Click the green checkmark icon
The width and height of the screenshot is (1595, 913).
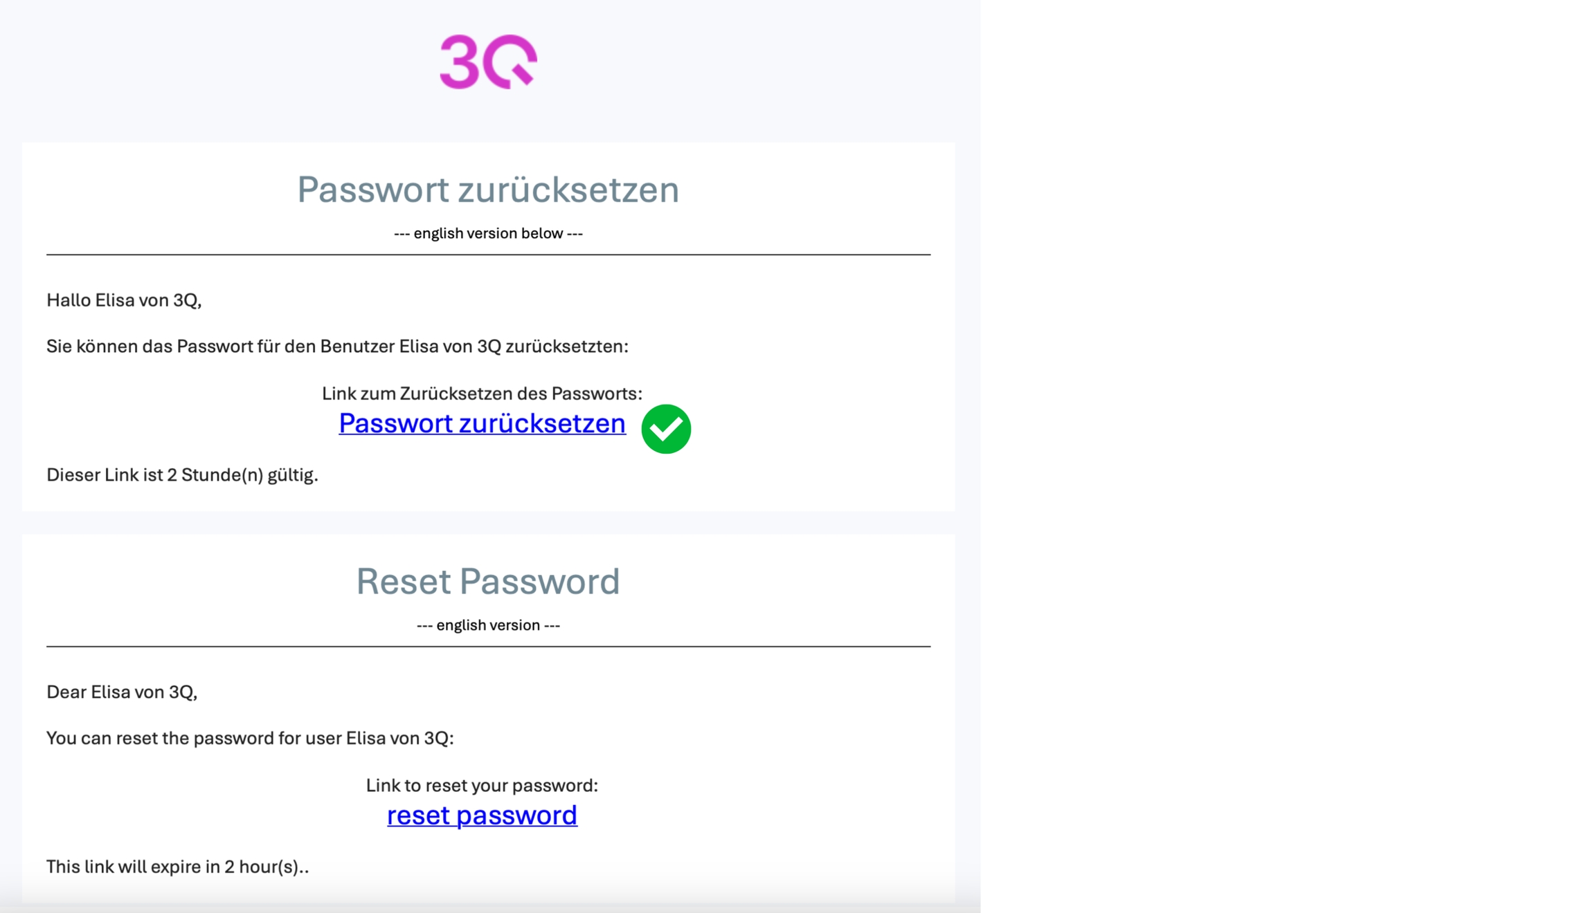[x=666, y=429]
